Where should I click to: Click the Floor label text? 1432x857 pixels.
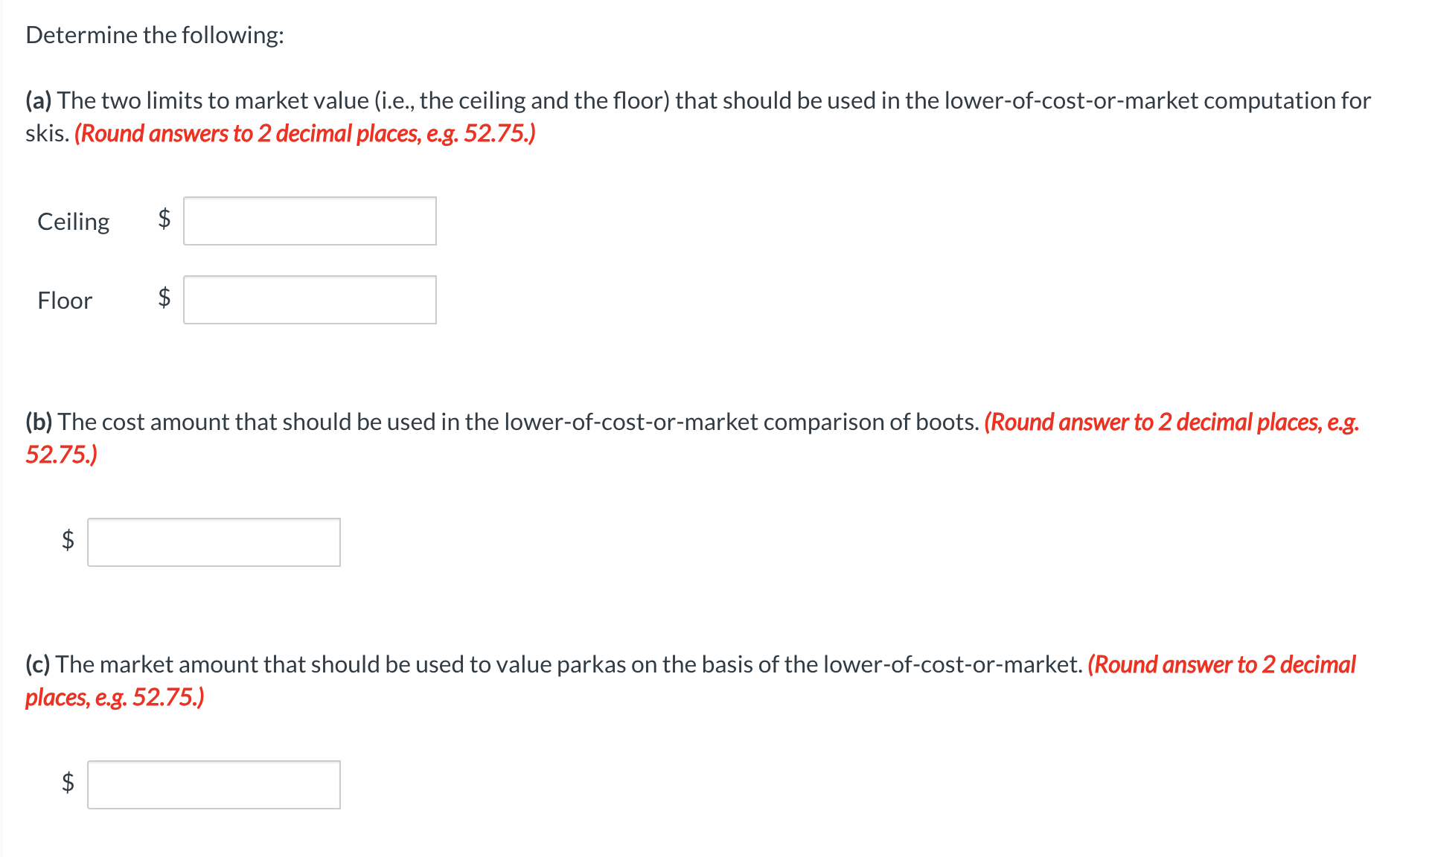[x=64, y=300]
